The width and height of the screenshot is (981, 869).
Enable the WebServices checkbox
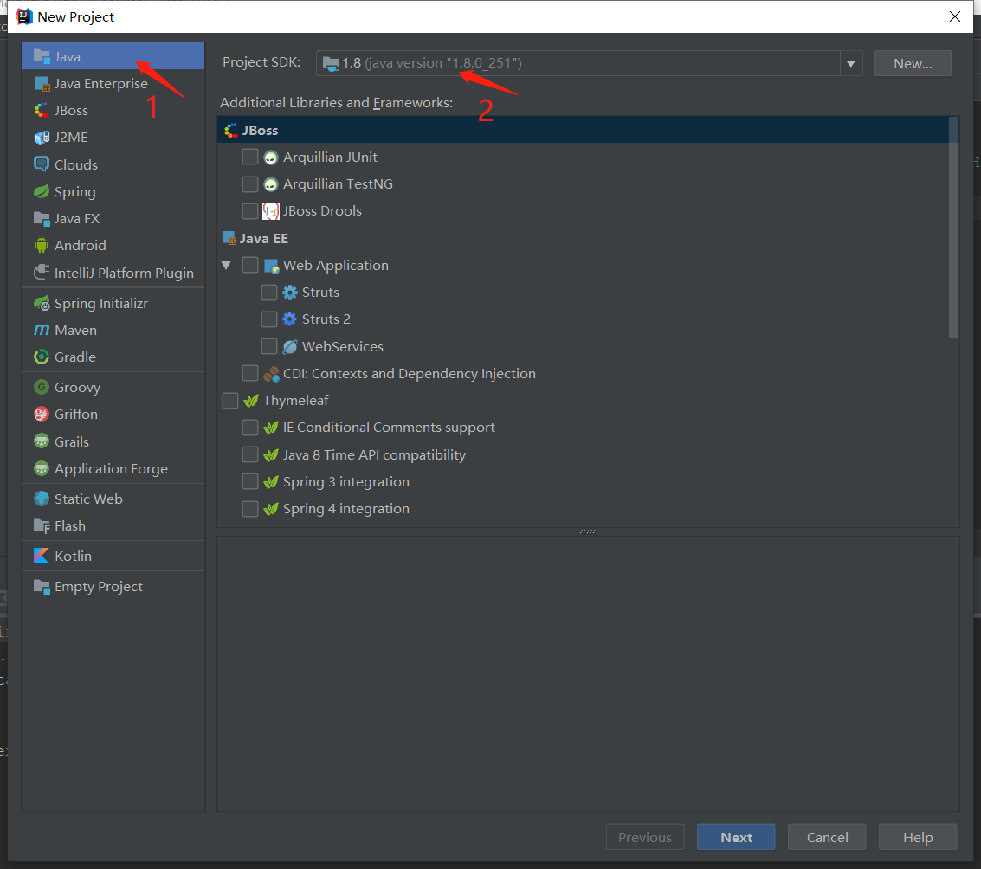(269, 346)
